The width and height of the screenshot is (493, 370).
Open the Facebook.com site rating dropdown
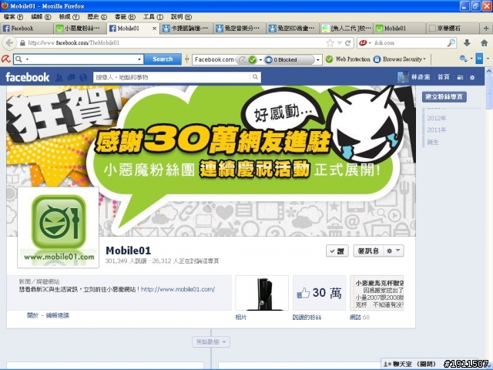pyautogui.click(x=260, y=59)
